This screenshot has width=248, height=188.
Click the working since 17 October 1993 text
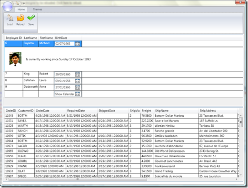pos(58,59)
